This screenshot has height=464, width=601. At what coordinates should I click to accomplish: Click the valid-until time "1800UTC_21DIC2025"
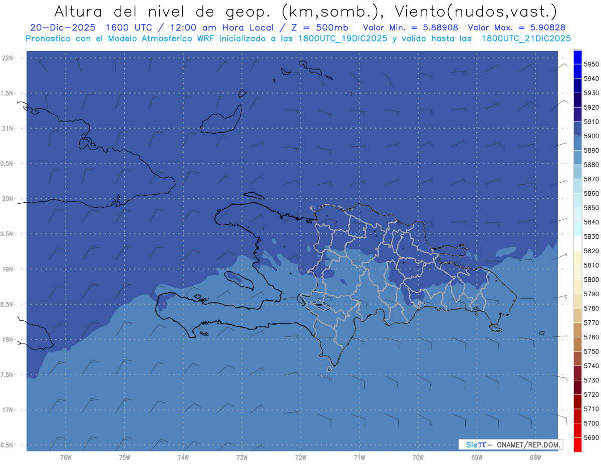pos(526,39)
